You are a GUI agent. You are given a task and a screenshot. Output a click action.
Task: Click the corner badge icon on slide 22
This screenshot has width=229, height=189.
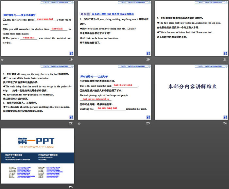click(71, 117)
